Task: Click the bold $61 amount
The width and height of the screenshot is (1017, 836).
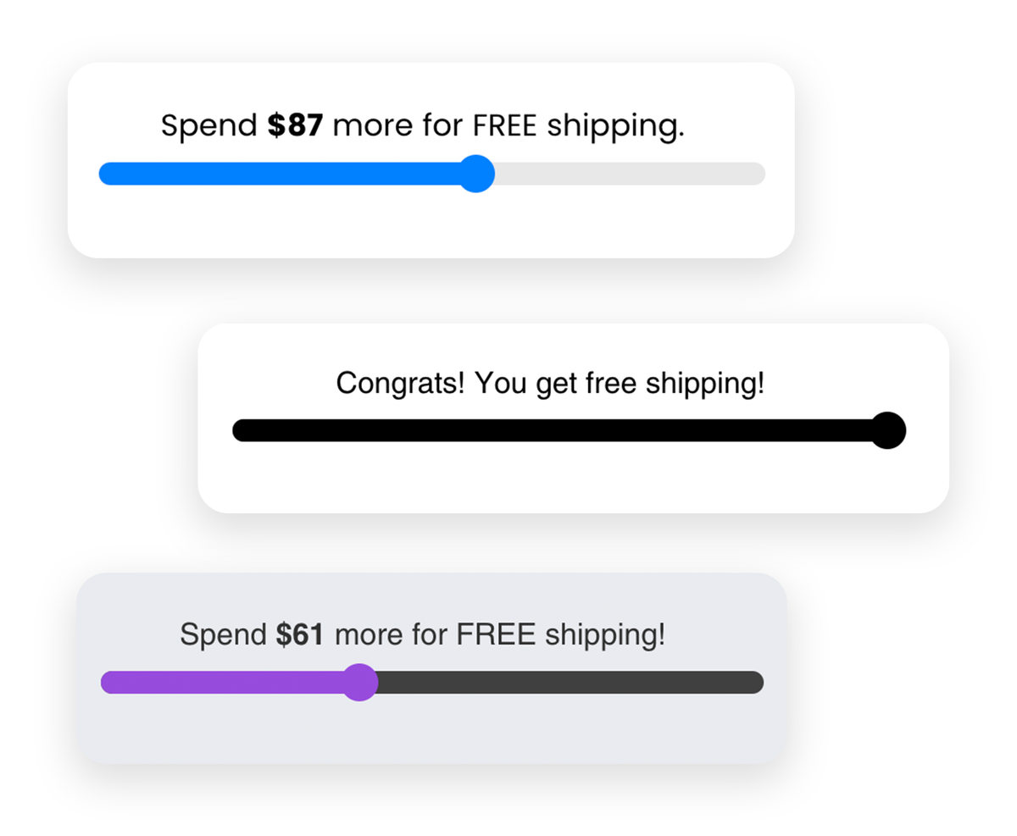Action: tap(300, 634)
